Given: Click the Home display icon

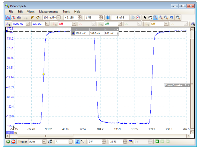Looking at the screenshot, I should (38, 18).
